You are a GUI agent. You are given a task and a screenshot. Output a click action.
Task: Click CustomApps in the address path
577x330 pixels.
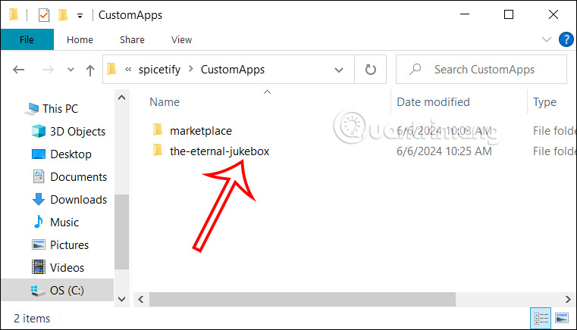[233, 70]
